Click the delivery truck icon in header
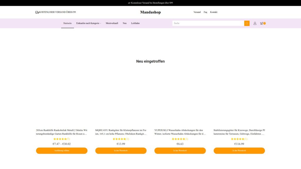 point(37,12)
